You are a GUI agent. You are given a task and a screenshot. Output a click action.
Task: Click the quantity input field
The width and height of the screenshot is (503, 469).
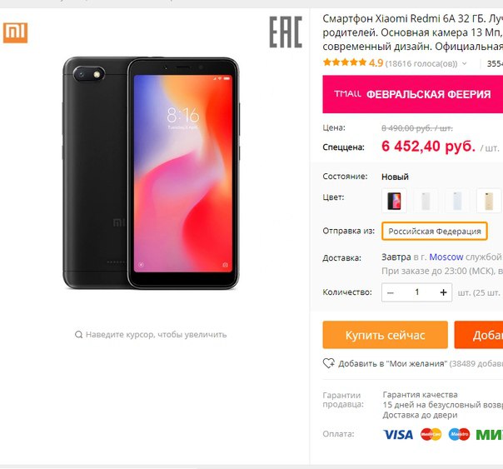[x=417, y=292]
